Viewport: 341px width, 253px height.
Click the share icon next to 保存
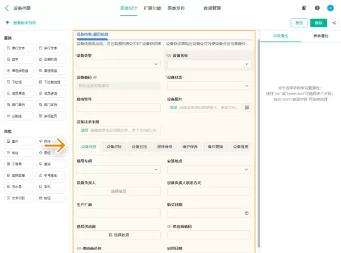point(334,23)
